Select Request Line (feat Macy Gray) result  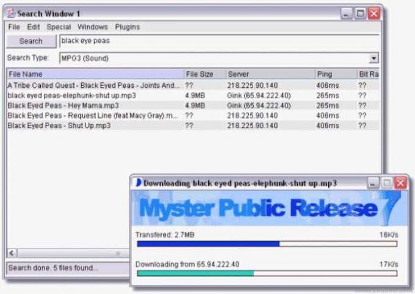click(x=193, y=116)
